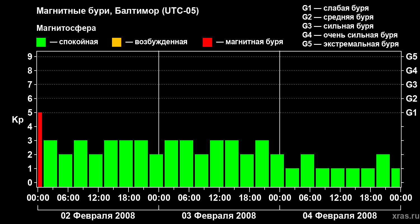Click the '— магнитная буря' legend label
Viewport: 420px width, 224px height.
pos(249,42)
